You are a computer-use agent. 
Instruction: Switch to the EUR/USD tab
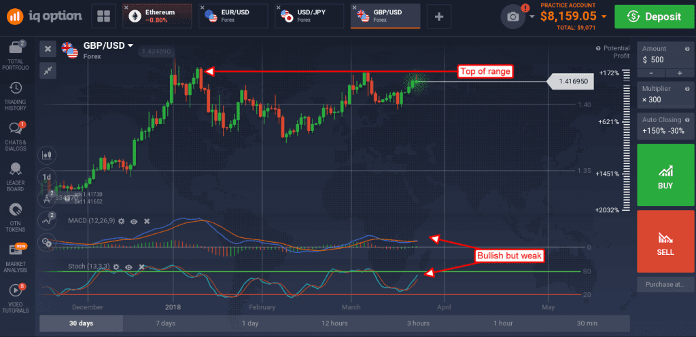[234, 16]
